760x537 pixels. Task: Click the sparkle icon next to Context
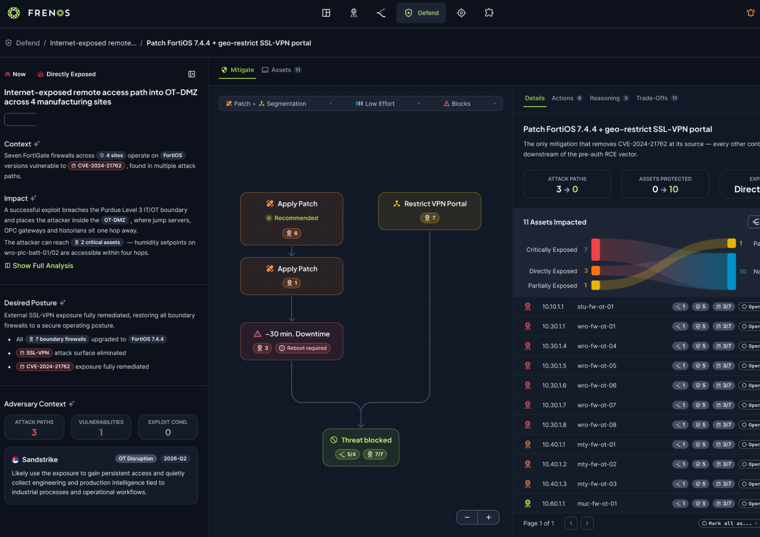click(36, 144)
